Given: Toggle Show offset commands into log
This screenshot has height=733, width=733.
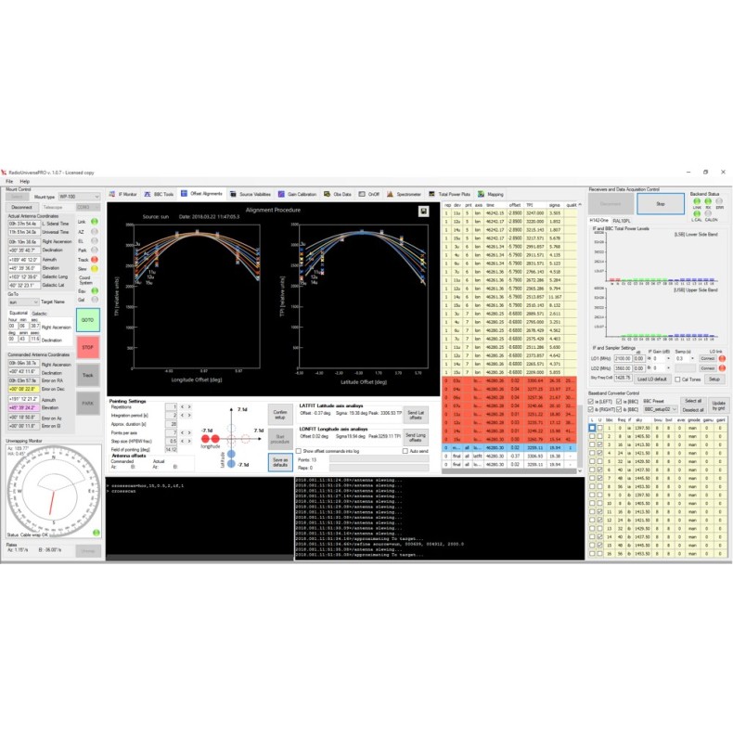Looking at the screenshot, I should pos(298,451).
